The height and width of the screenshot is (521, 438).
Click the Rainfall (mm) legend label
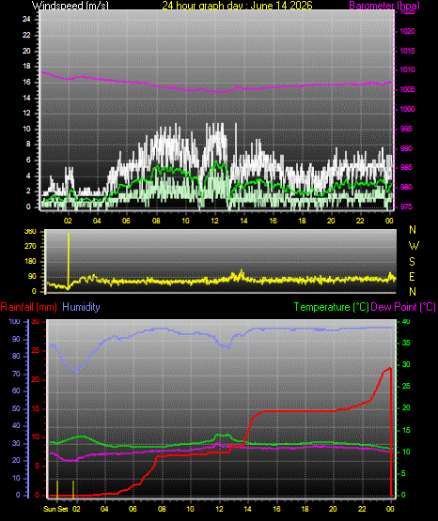(28, 307)
